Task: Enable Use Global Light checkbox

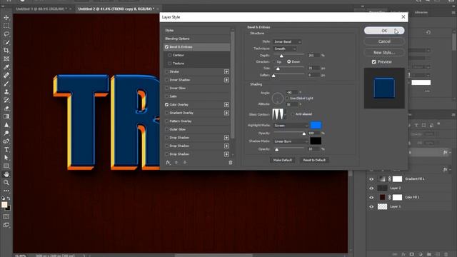Action: [x=287, y=99]
